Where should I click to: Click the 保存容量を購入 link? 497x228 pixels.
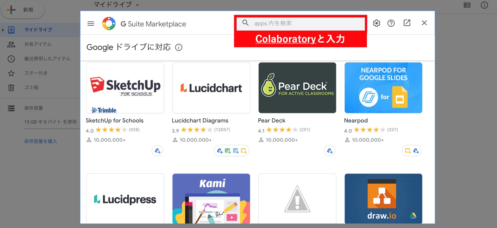pyautogui.click(x=41, y=141)
